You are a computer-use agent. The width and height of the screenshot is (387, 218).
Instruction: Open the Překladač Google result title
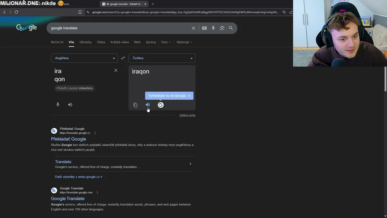tap(69, 139)
